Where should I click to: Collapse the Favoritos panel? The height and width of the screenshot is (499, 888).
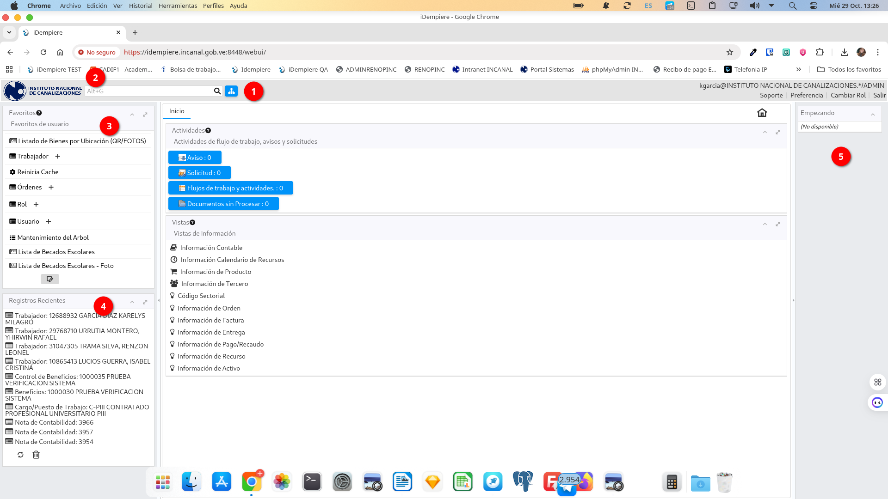point(132,114)
